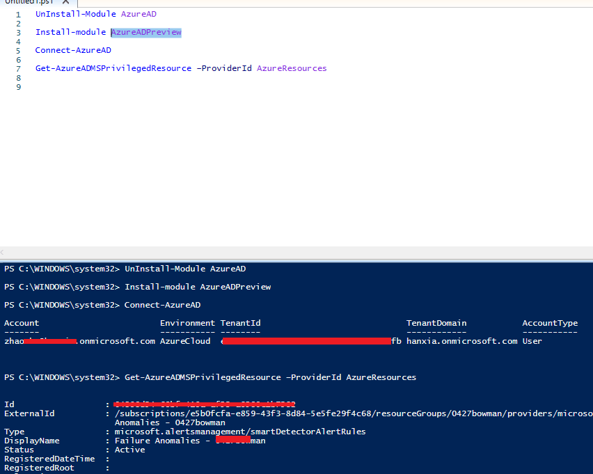Close the Untitled1.ps1 script tab

65,2
